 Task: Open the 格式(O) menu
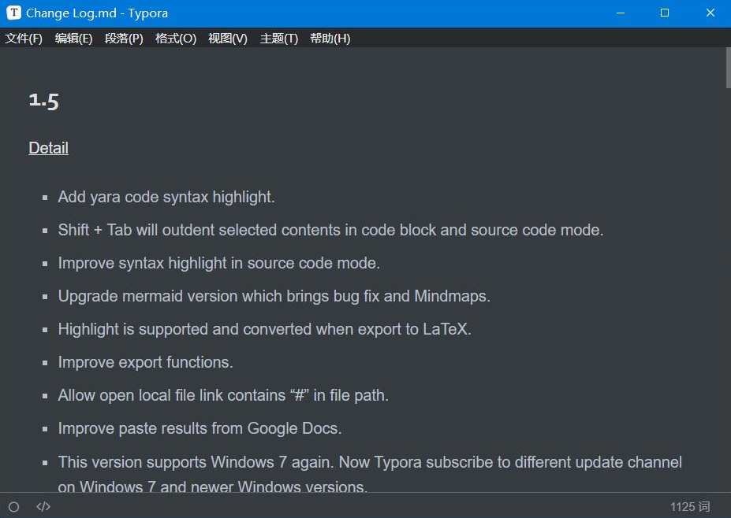[175, 38]
